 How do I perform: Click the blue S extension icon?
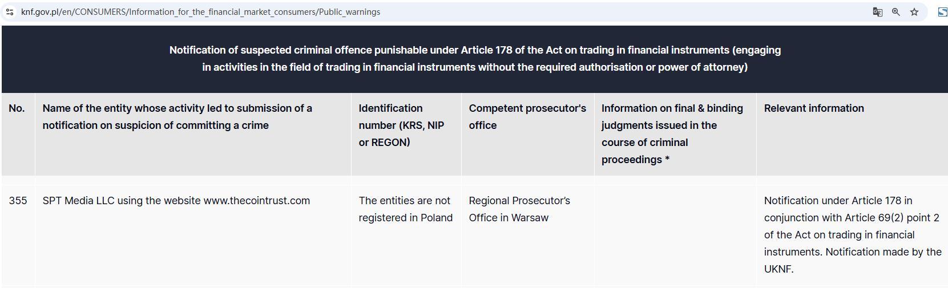coord(943,12)
